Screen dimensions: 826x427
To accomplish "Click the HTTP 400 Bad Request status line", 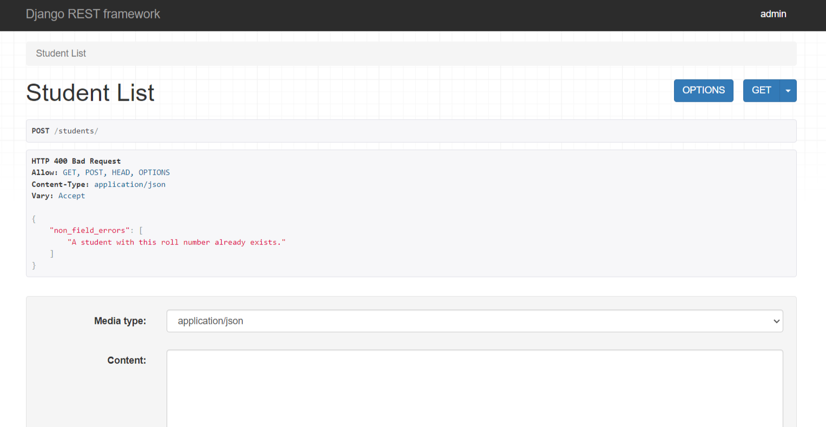I will (x=76, y=161).
